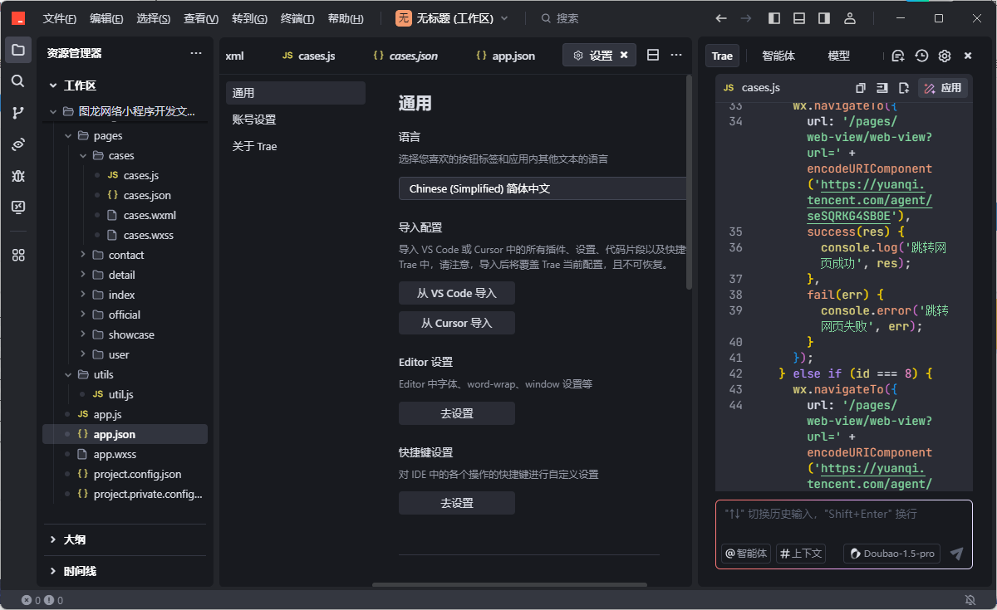Image resolution: width=997 pixels, height=610 pixels.
Task: Click the 从 VS Code 导入 button
Action: click(x=457, y=293)
